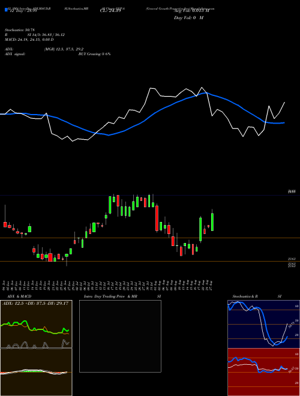
Task: Click the red RSI panel chart
Action: pos(263,372)
